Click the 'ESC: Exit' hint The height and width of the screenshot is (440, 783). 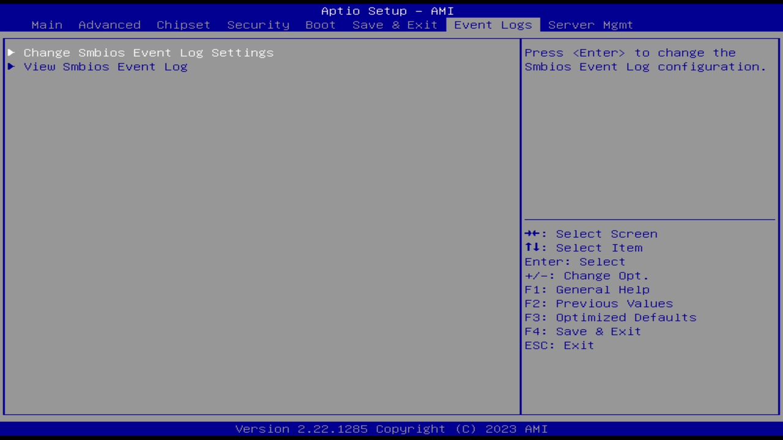[x=559, y=346]
